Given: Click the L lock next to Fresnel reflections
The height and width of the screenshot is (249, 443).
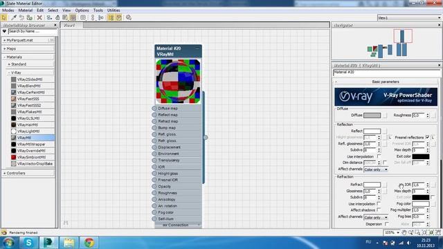Looking at the screenshot, I should [433, 138].
